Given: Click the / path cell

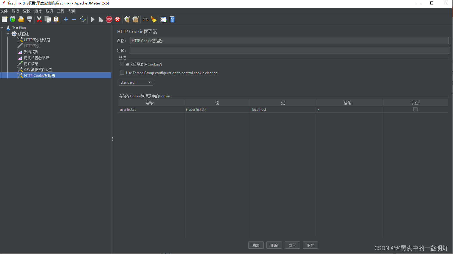Looking at the screenshot, I should click(x=349, y=110).
